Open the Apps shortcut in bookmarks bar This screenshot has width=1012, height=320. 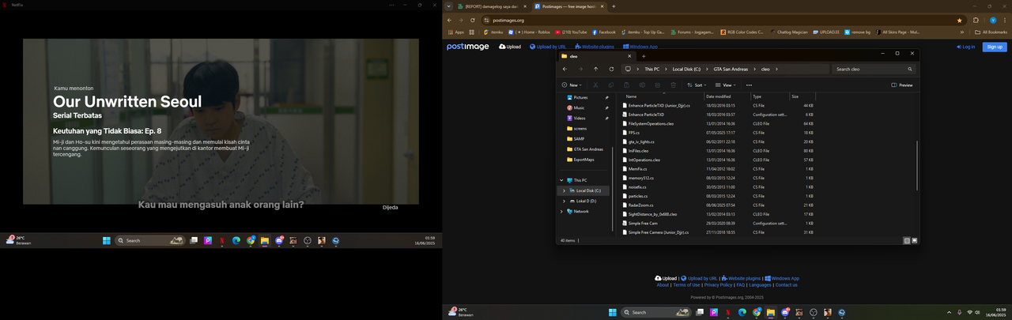tap(455, 32)
